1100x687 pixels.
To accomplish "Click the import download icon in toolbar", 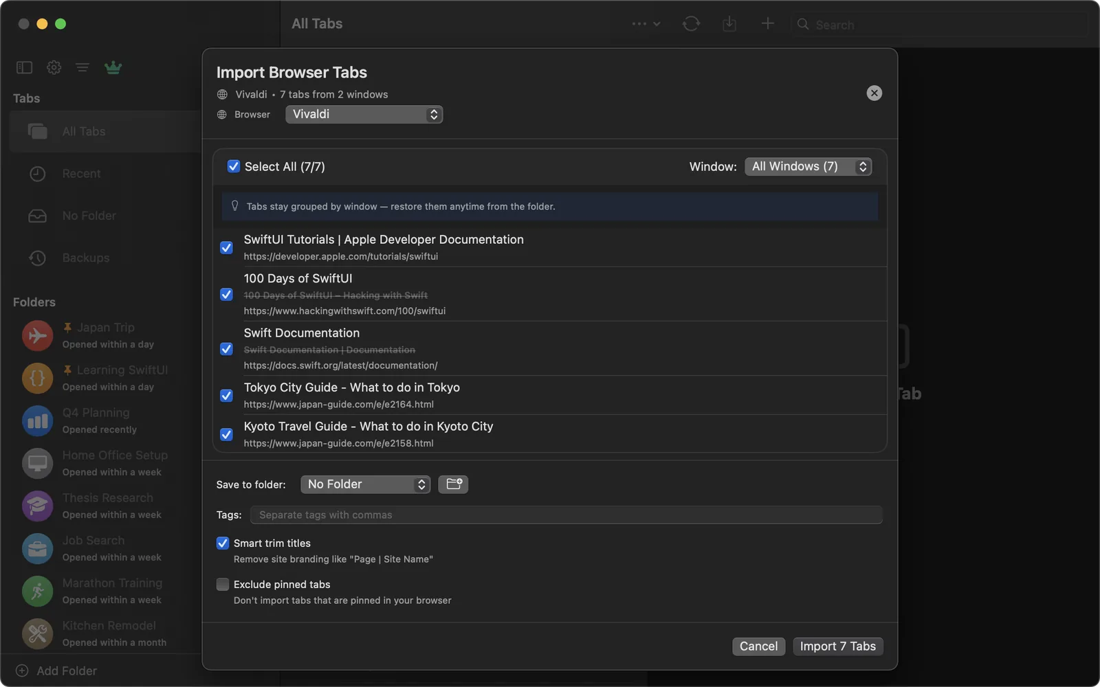I will point(729,24).
